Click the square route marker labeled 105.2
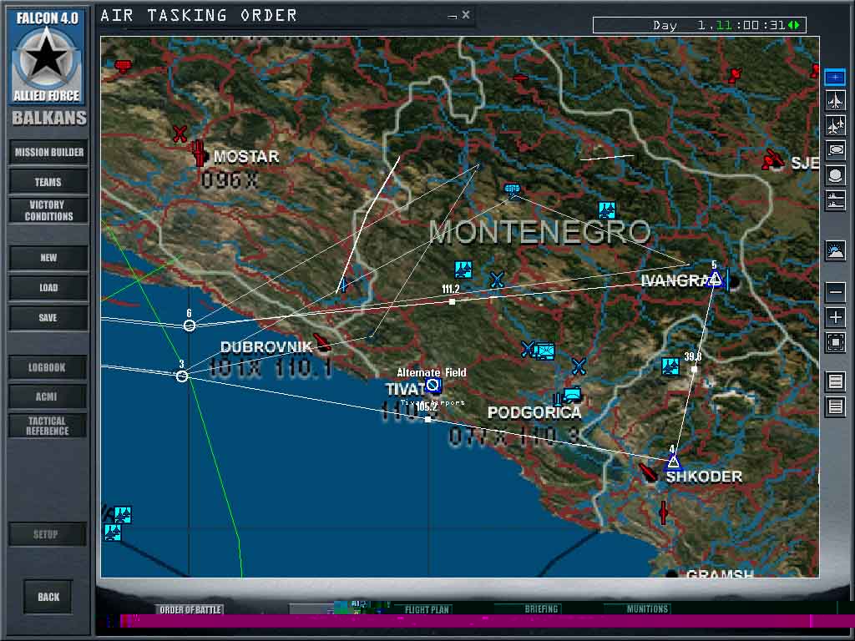This screenshot has width=855, height=641. (x=428, y=419)
